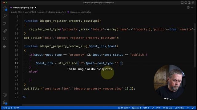Open notifications bell in status bar
The width and height of the screenshot is (197, 110).
click(193, 108)
